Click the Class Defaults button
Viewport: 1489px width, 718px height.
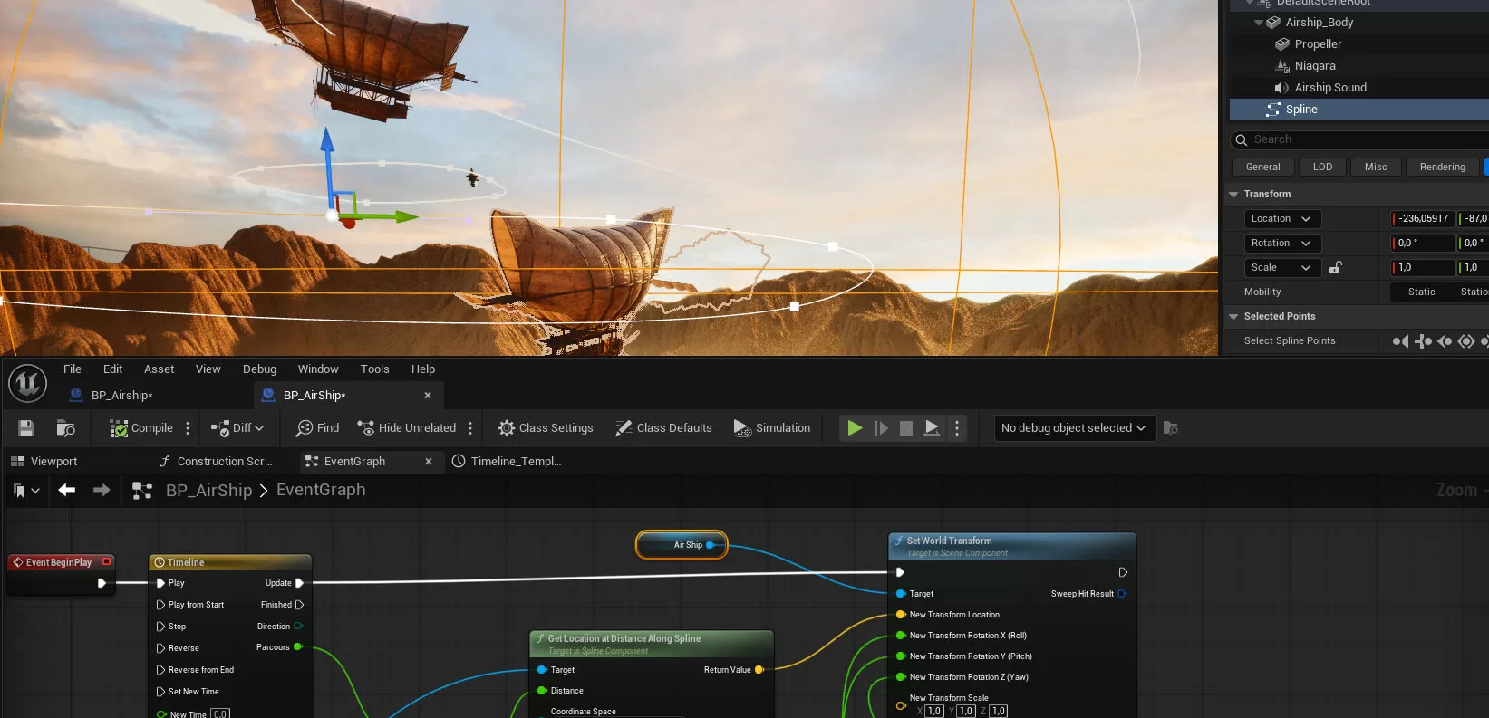[663, 428]
